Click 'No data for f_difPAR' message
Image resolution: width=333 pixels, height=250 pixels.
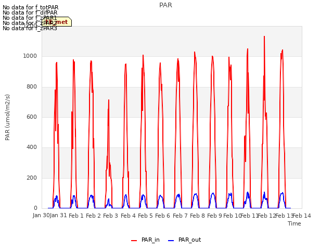30,12
